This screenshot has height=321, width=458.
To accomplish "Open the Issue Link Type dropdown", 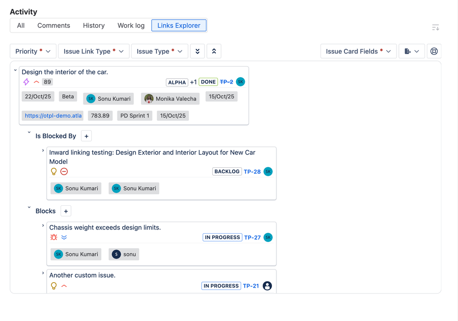I will coord(94,51).
